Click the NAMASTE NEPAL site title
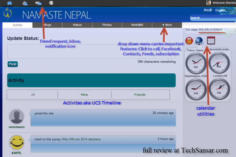This screenshot has height=157, width=236. [57, 15]
